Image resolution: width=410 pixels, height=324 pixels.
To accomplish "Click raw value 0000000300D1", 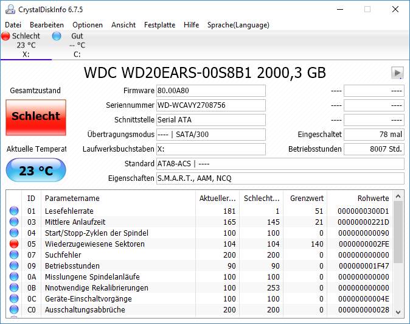I will click(x=363, y=211).
